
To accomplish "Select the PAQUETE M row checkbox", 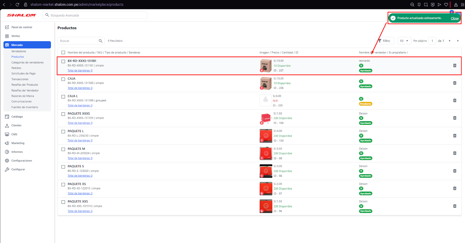I will [63, 149].
